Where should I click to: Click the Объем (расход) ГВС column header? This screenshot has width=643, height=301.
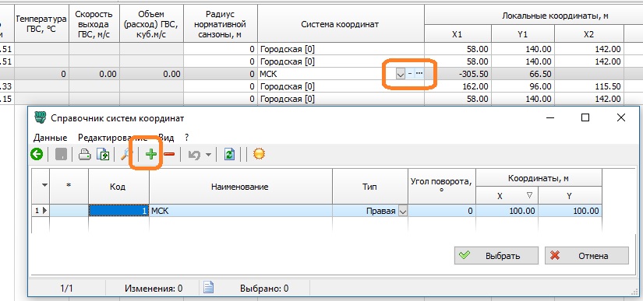[x=151, y=23]
